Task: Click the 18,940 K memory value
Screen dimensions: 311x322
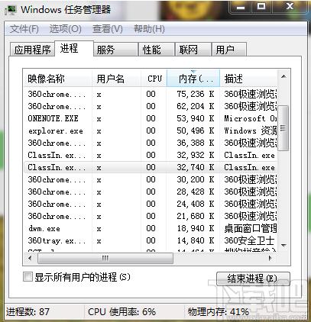Action: click(x=196, y=228)
